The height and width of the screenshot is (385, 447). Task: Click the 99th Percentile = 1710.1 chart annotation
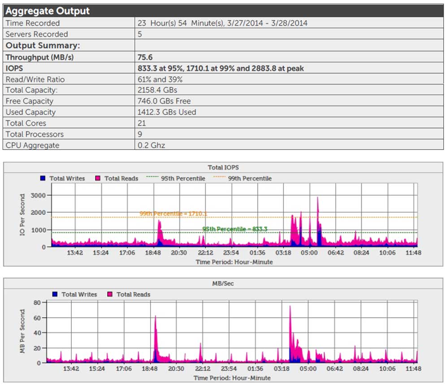[x=173, y=214]
